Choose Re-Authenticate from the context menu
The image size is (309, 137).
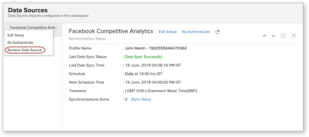point(20,43)
